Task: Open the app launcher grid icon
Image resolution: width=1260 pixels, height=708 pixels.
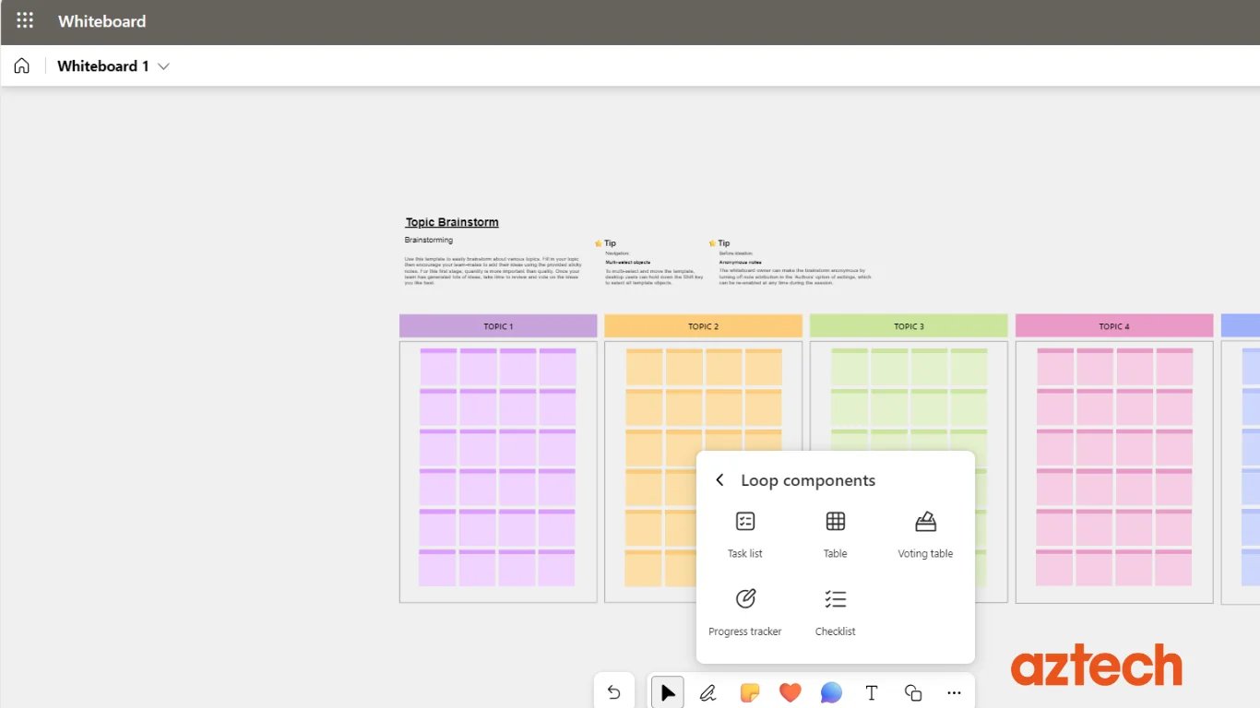Action: [x=25, y=20]
